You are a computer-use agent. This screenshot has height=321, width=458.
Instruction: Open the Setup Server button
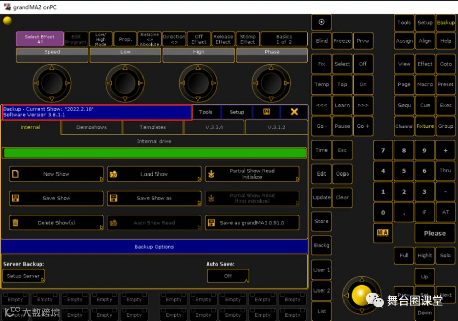(23, 276)
